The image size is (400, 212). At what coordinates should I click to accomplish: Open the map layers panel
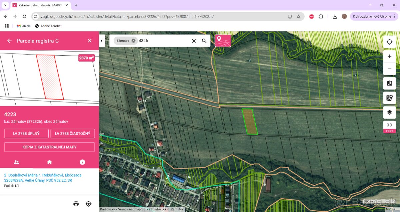tap(389, 112)
